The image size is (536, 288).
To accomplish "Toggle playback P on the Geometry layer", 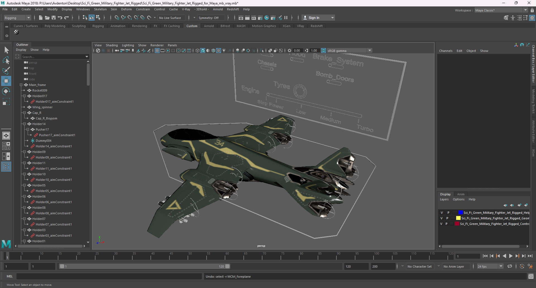I will tap(447, 218).
